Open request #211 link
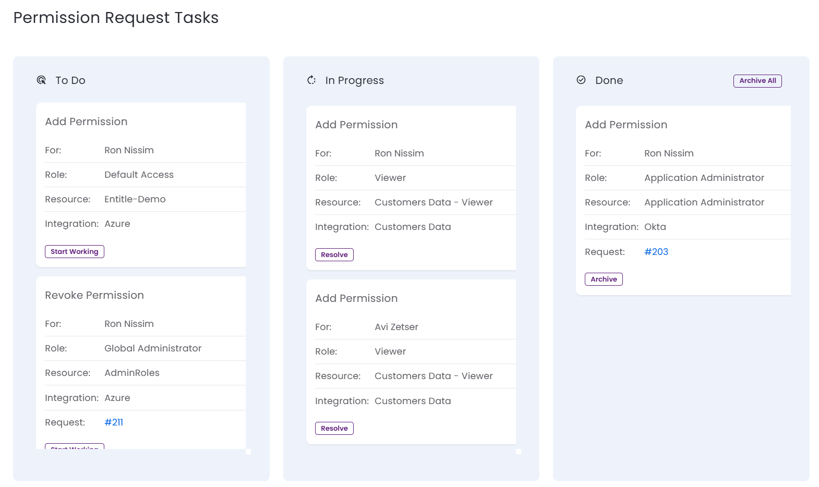The width and height of the screenshot is (819, 487). [x=114, y=422]
